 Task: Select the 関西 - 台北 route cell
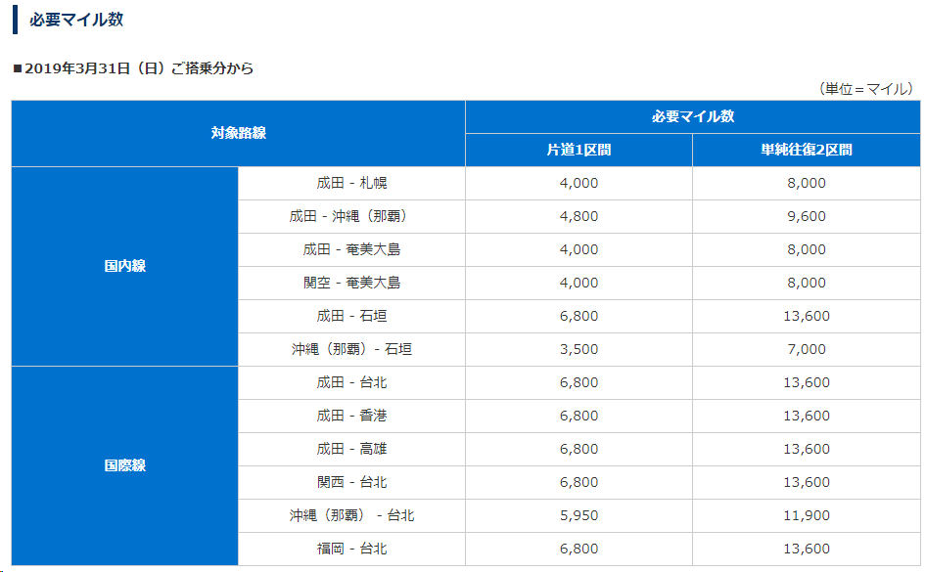click(352, 482)
